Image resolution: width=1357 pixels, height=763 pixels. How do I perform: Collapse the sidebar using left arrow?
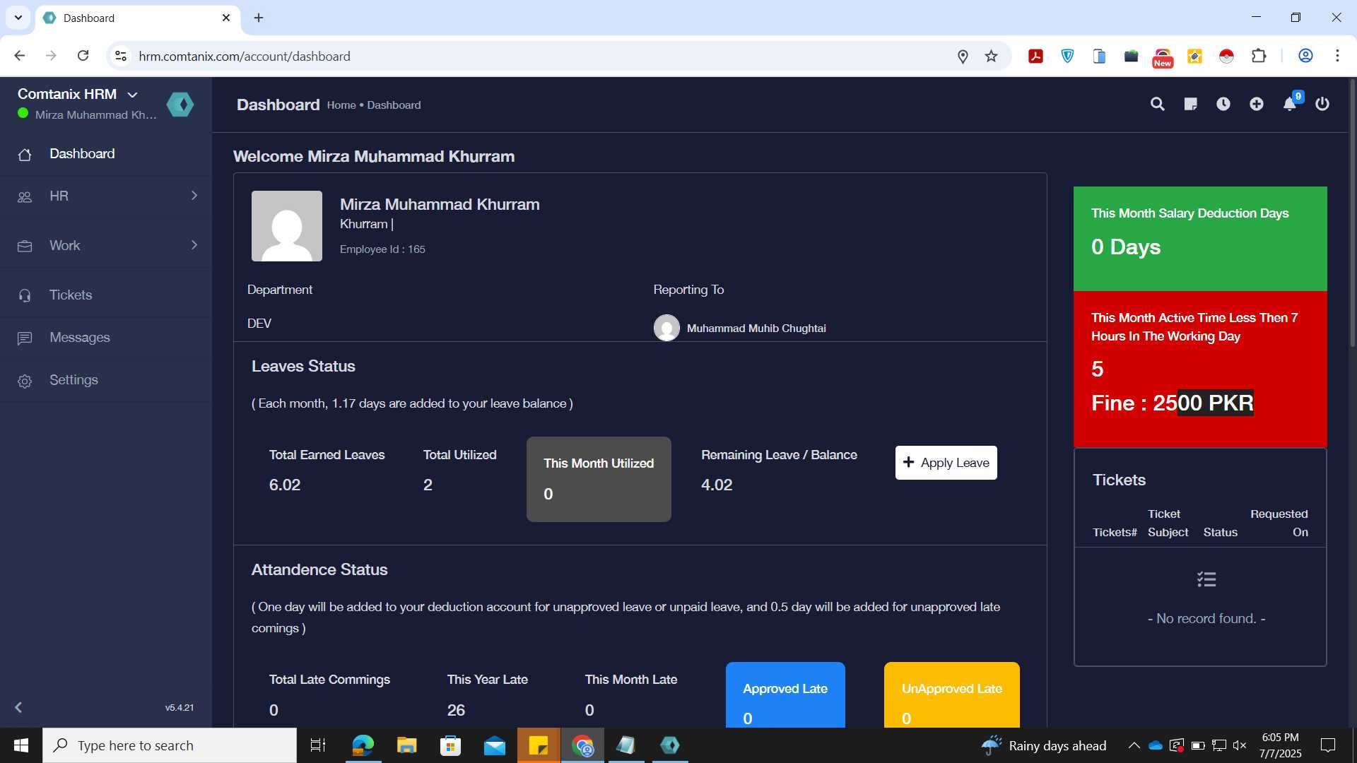click(18, 707)
